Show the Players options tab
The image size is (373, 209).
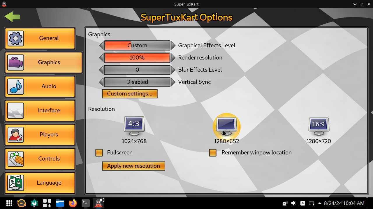coord(40,135)
